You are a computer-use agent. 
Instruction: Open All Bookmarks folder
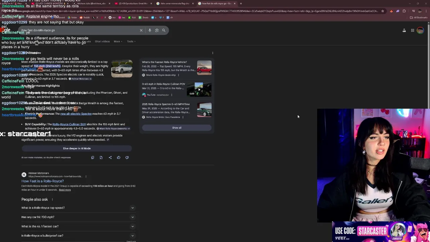tap(419, 17)
